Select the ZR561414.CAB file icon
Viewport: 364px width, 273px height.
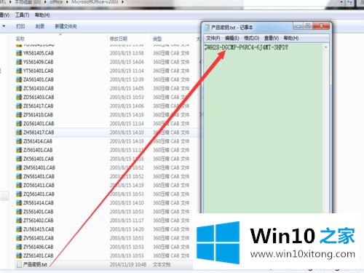[x=19, y=202]
